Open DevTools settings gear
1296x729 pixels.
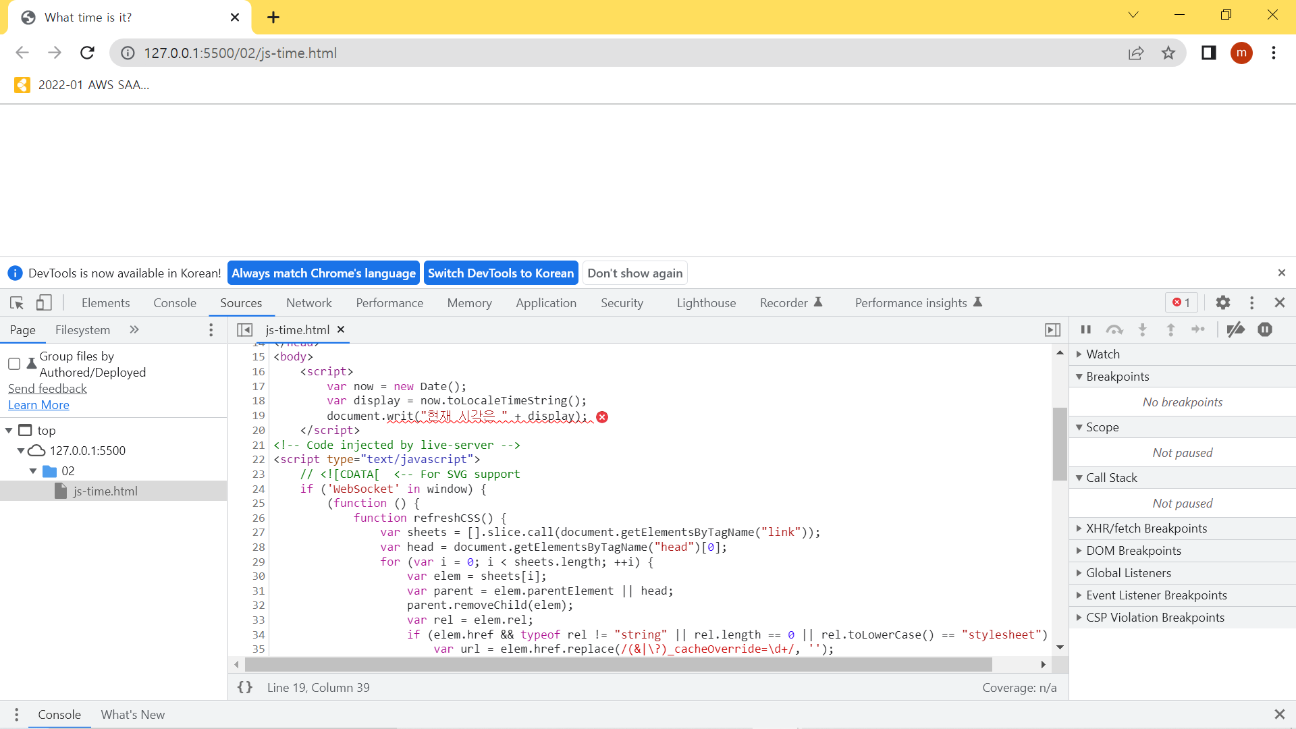1222,303
